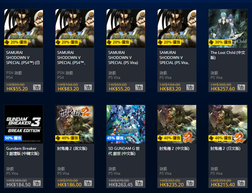Open the The Lost Child (中文版) title link
The image size is (252, 193).
point(228,55)
